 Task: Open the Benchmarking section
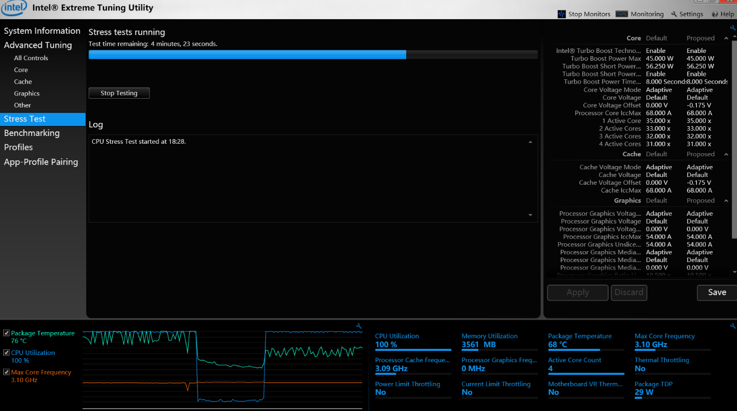click(x=32, y=133)
